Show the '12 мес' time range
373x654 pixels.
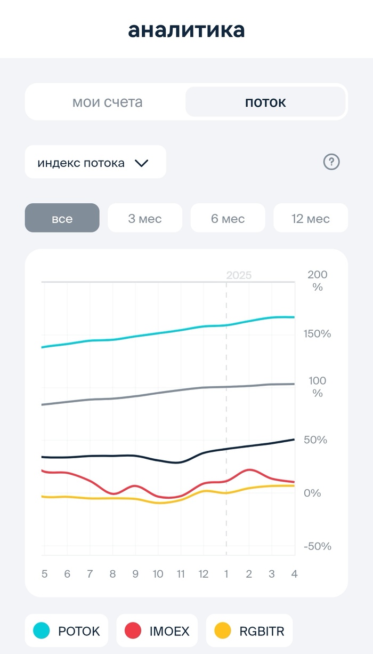(311, 218)
